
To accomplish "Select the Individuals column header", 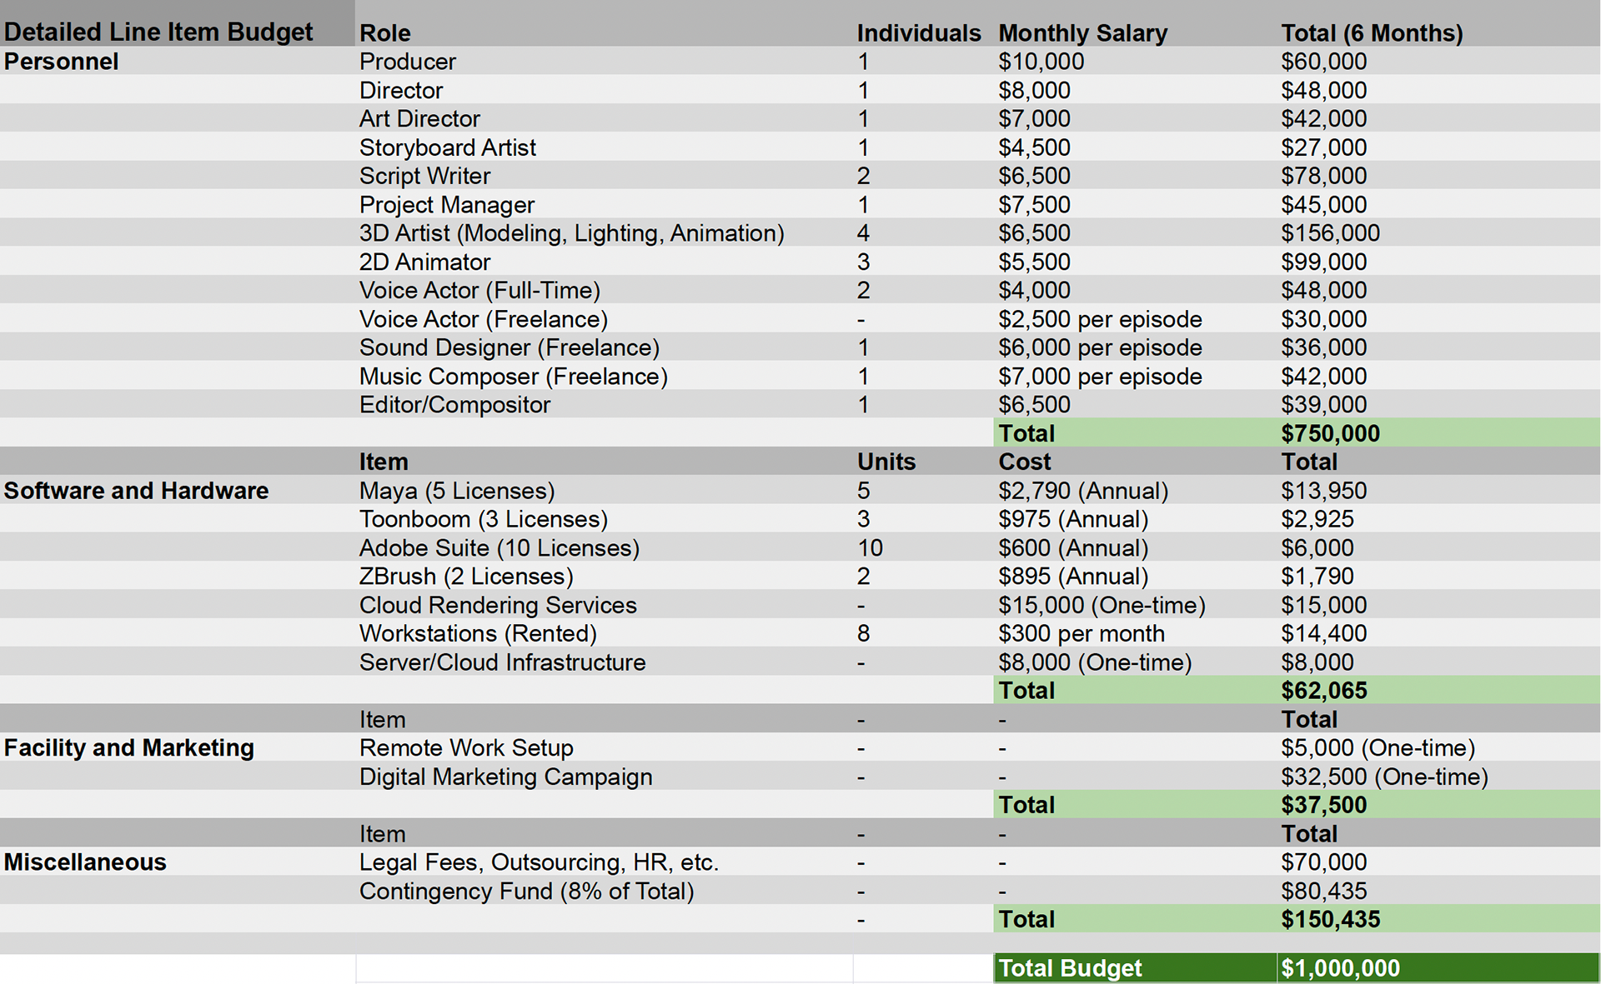I will coord(918,32).
